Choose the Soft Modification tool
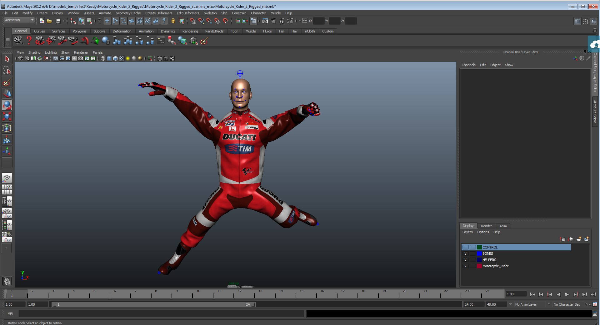The width and height of the screenshot is (600, 325). coord(7,140)
